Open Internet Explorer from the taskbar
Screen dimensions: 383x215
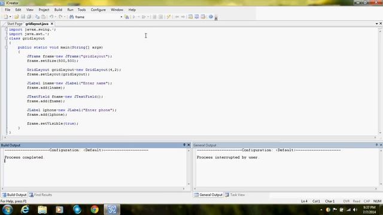tap(25, 210)
